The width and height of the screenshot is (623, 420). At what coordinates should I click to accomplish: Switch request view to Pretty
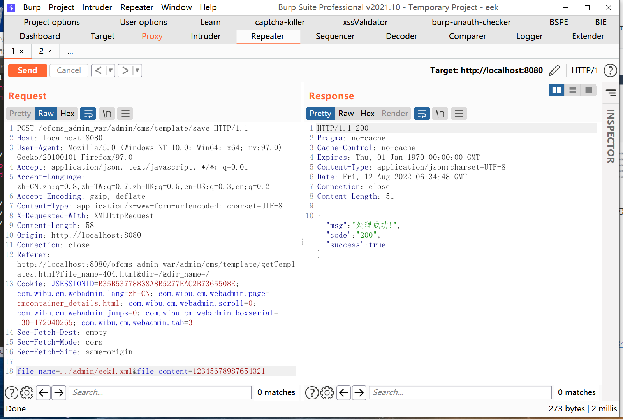tap(20, 114)
